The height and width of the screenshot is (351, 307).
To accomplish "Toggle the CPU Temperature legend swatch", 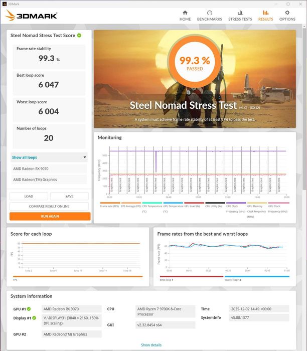I will click(x=152, y=203).
